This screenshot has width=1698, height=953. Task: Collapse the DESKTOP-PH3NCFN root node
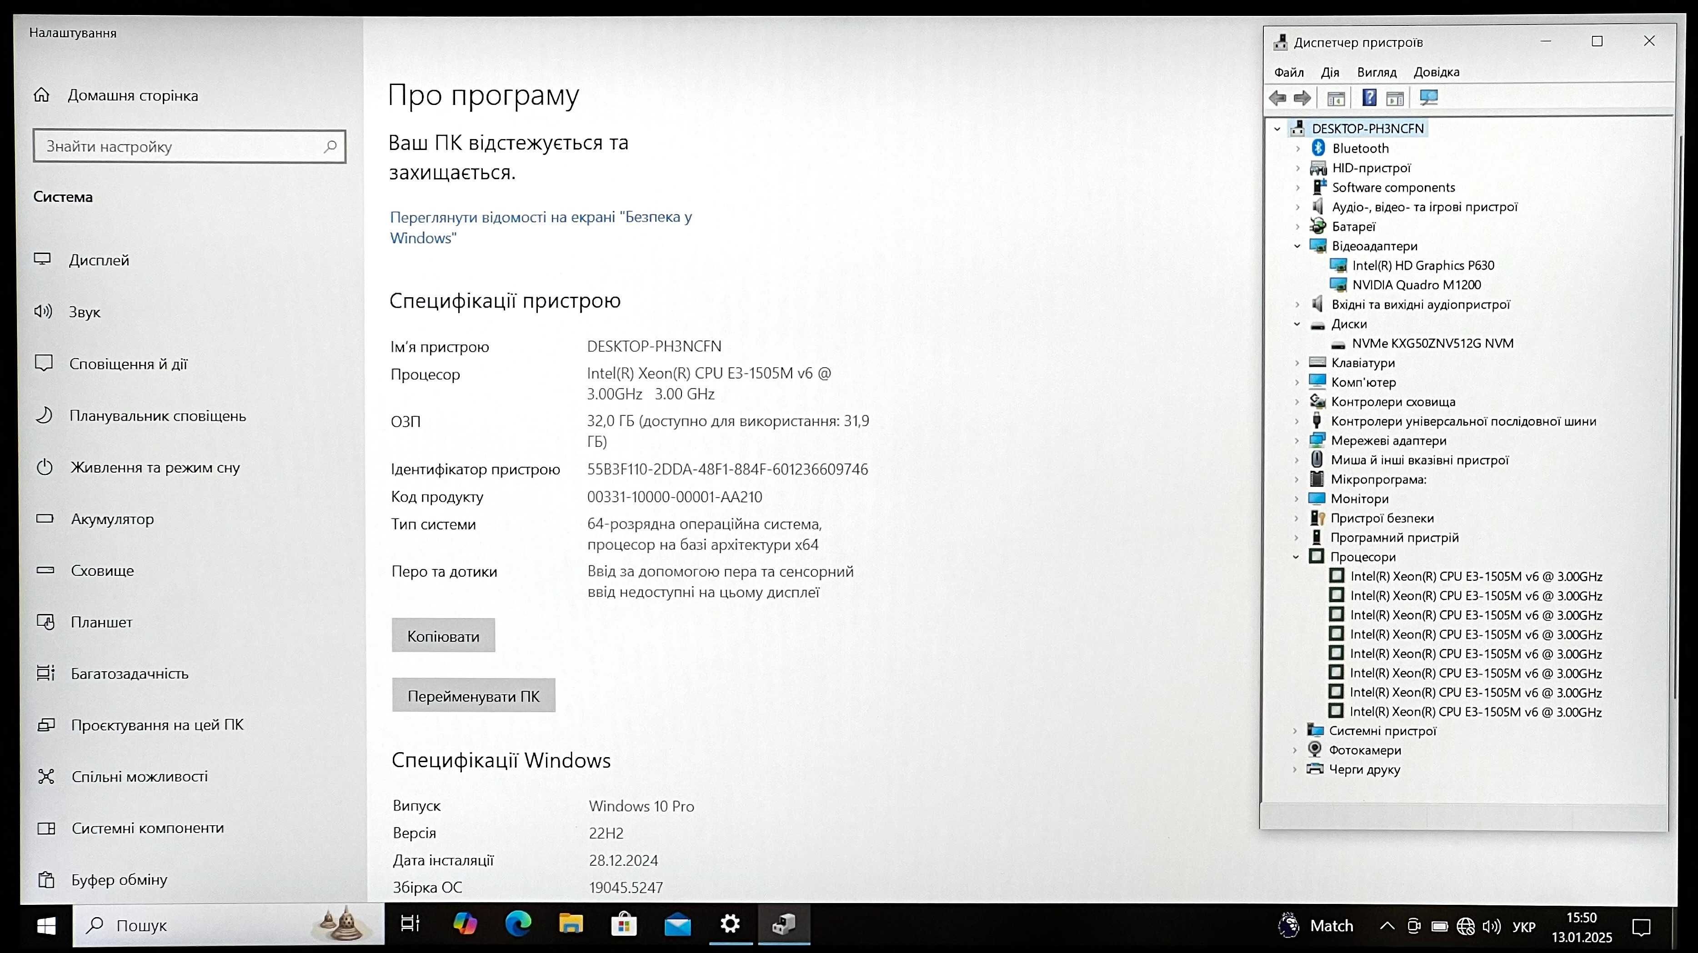(x=1277, y=129)
